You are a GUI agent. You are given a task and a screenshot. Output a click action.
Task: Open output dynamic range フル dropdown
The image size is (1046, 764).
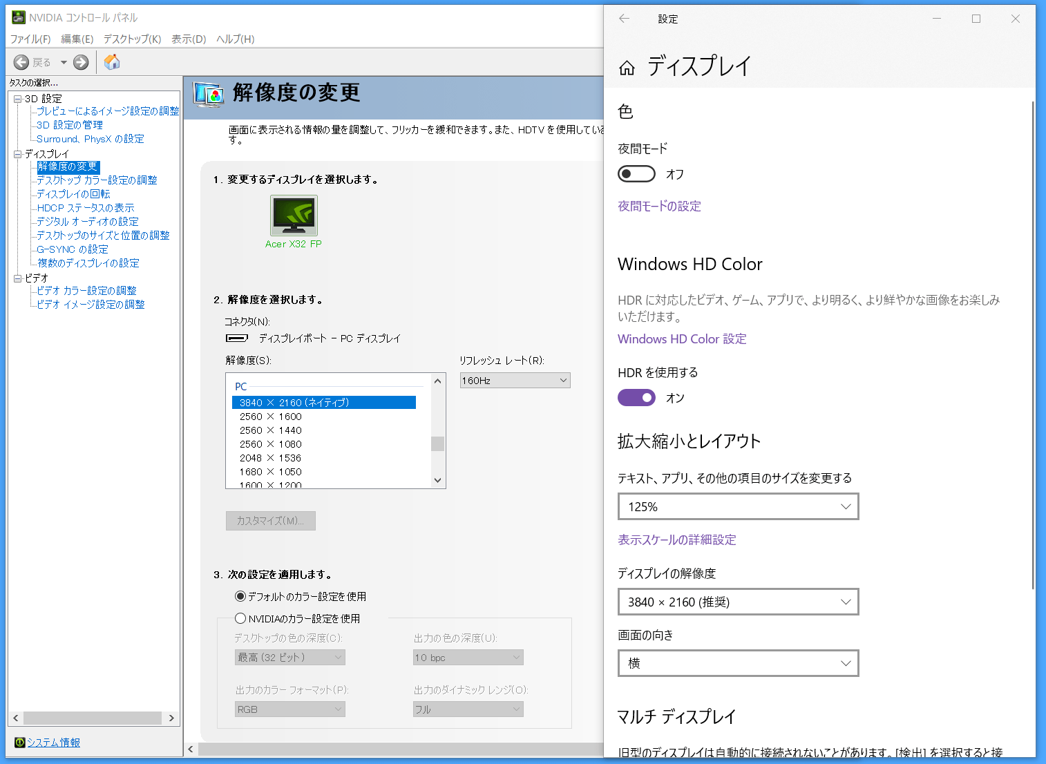468,709
